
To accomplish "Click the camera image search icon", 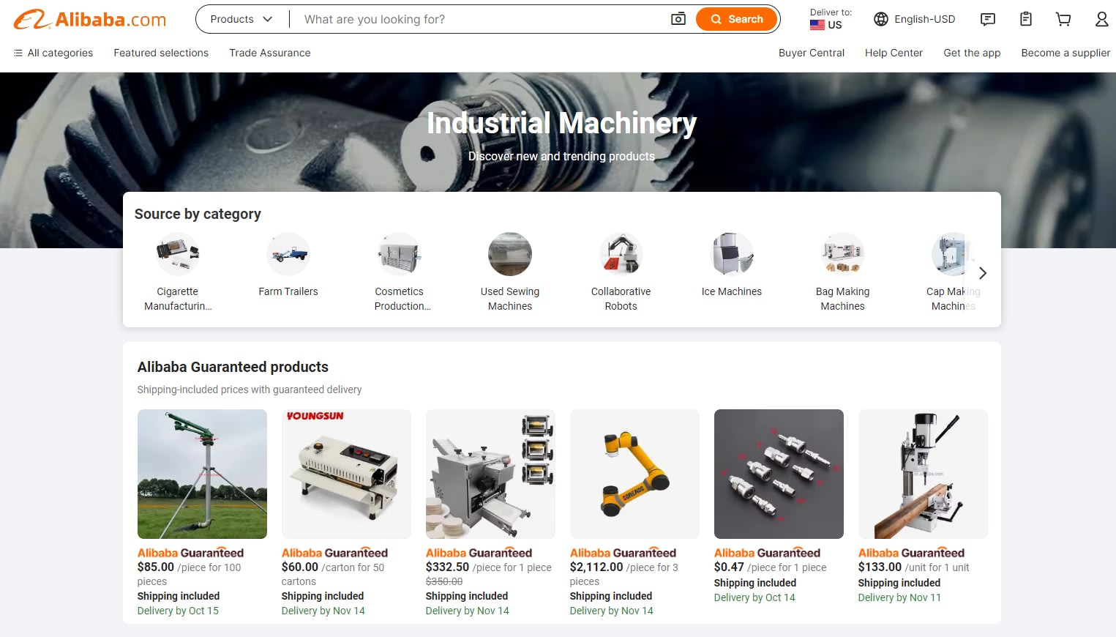I will click(x=678, y=19).
